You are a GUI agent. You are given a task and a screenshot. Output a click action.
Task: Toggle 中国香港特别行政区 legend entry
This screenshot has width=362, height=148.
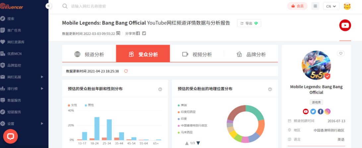(x=192, y=126)
